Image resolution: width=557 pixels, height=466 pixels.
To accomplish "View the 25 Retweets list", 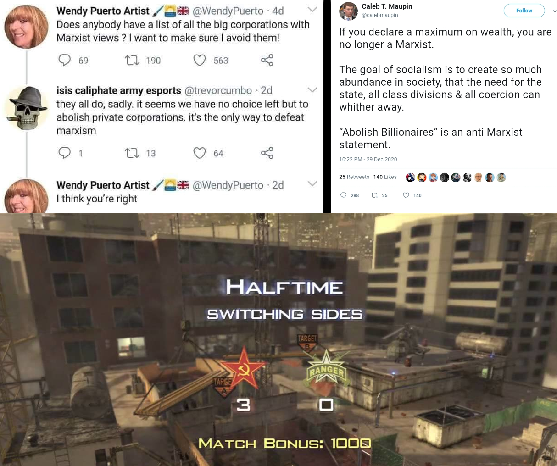I will pos(354,177).
